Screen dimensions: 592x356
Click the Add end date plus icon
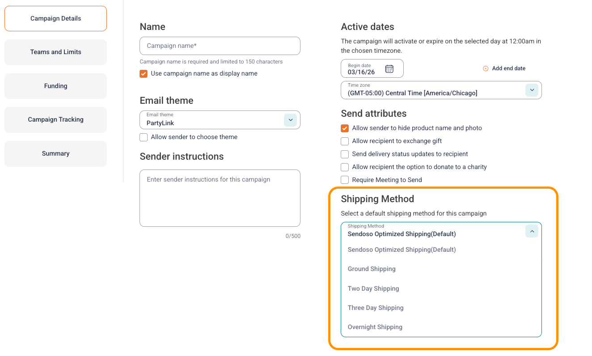[x=486, y=68]
